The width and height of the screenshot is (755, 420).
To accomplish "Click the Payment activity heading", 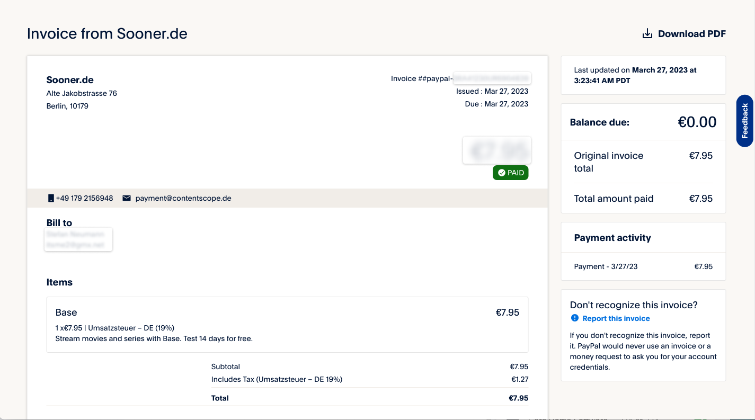I will 612,238.
